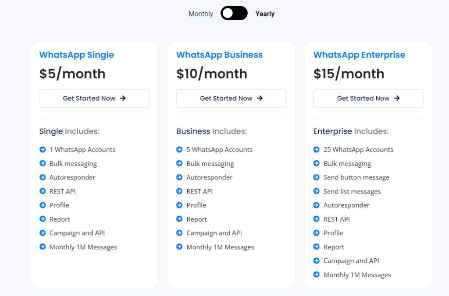Viewport: 449px width, 296px height.
Task: Click Get Started Now for WhatsApp Business
Action: [231, 99]
